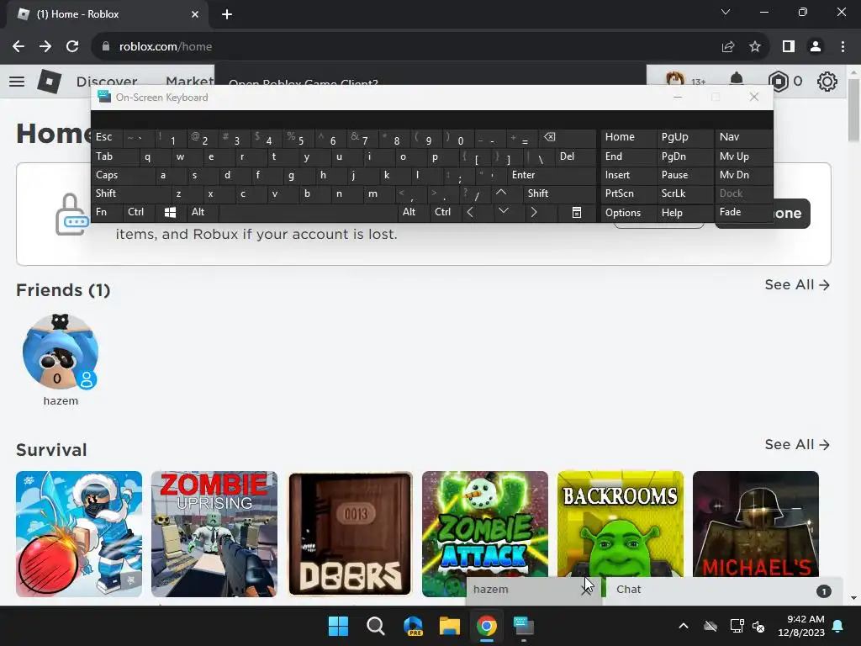
Task: Toggle the Nav key on On-Screen Keyboard
Action: point(743,137)
